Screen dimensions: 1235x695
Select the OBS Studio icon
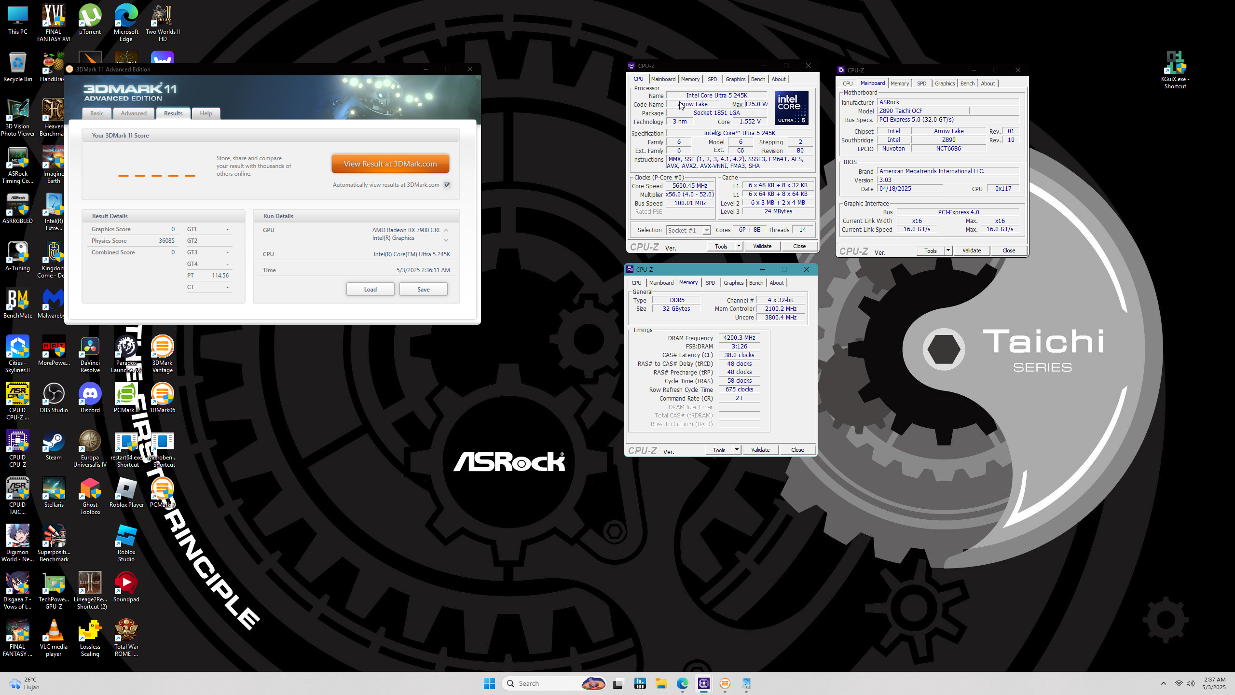[x=54, y=398]
